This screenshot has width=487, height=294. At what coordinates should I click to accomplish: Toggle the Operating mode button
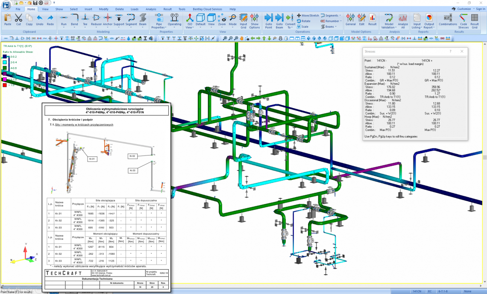tap(174, 19)
